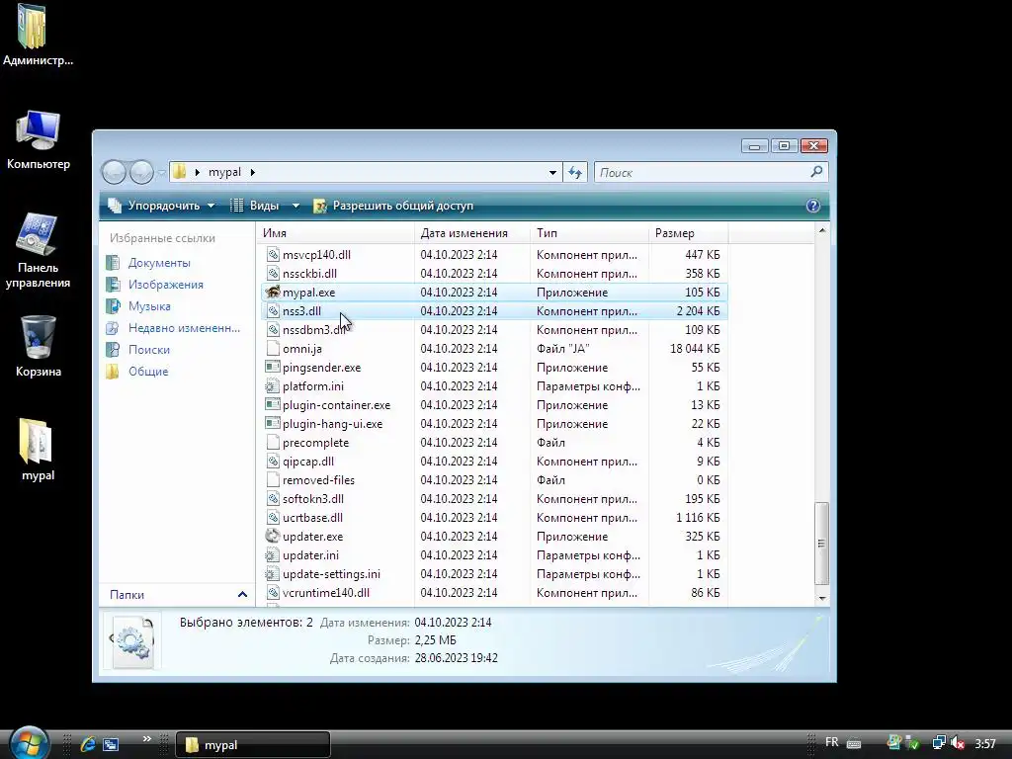The width and height of the screenshot is (1012, 759).
Task: Open the help question mark button
Action: [x=813, y=206]
